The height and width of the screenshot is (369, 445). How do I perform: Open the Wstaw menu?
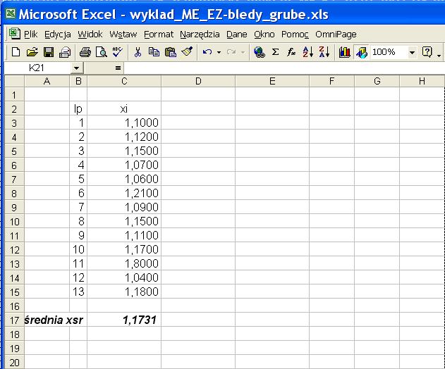pyautogui.click(x=123, y=35)
